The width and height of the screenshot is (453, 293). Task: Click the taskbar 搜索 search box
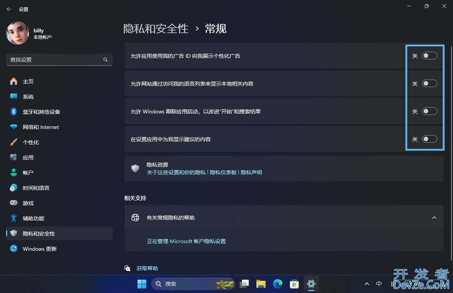[193, 284]
